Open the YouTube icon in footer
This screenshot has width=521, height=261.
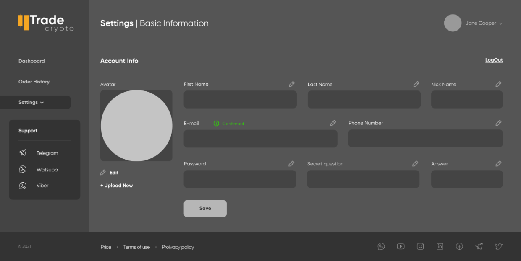pyautogui.click(x=401, y=247)
